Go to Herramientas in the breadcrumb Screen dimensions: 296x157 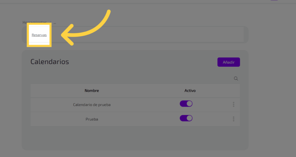tap(34, 22)
